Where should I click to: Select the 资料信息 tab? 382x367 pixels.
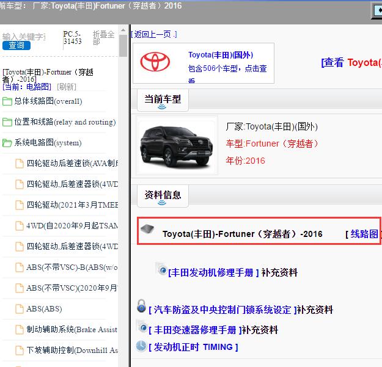pos(163,196)
